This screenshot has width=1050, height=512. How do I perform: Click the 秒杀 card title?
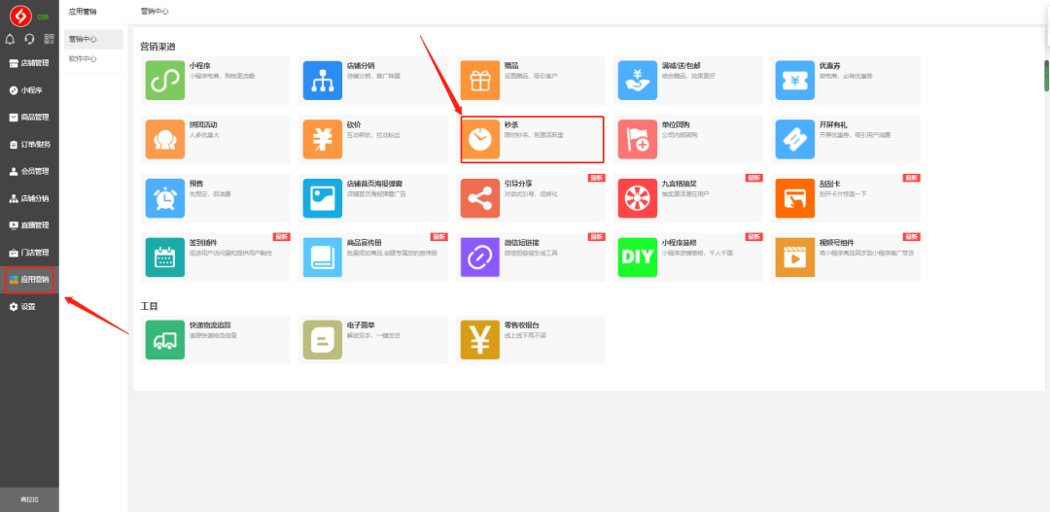pyautogui.click(x=511, y=125)
